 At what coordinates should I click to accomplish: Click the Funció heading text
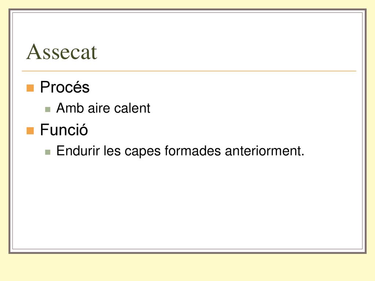click(64, 130)
